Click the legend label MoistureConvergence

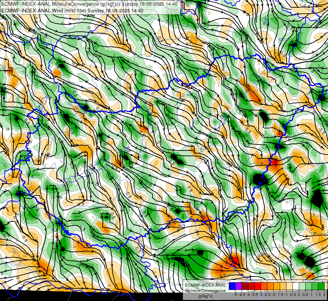205,291
